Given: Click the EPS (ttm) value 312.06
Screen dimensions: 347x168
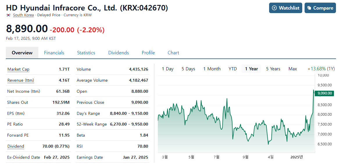Looking at the screenshot, I should tap(63, 113).
